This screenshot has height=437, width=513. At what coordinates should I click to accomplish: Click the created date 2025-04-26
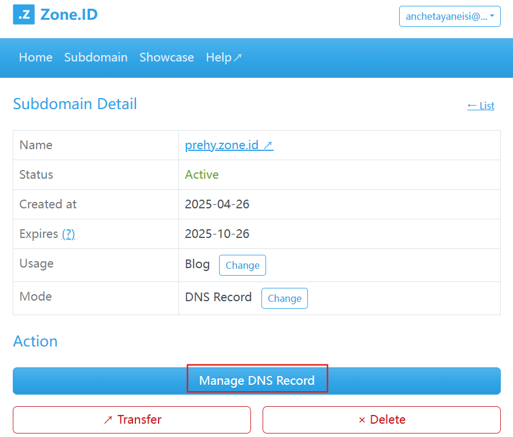tap(217, 204)
